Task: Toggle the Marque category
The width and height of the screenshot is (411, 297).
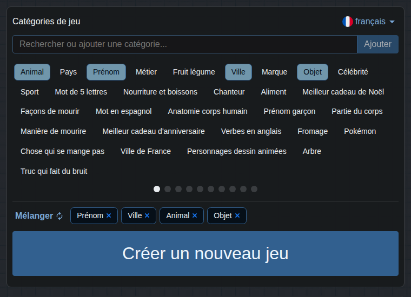Action: pos(274,72)
